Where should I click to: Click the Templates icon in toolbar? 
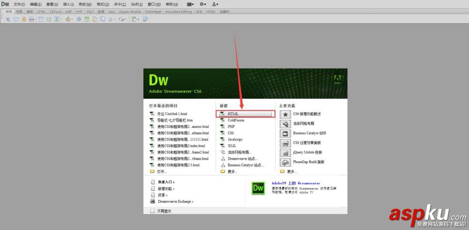tap(134, 19)
